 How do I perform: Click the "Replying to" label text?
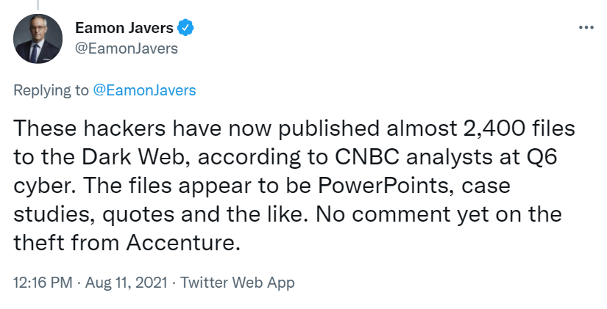pos(51,90)
